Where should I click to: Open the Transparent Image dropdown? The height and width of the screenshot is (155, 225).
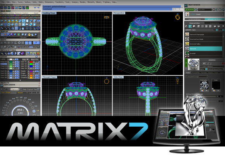click(x=196, y=77)
